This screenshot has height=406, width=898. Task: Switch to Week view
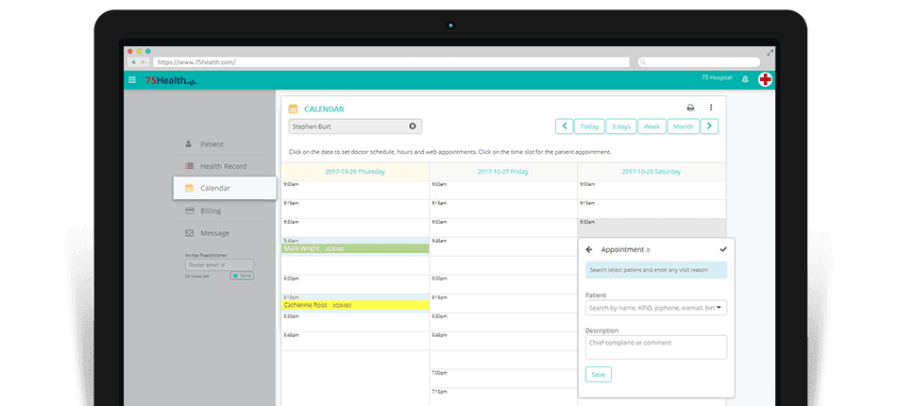[652, 127]
